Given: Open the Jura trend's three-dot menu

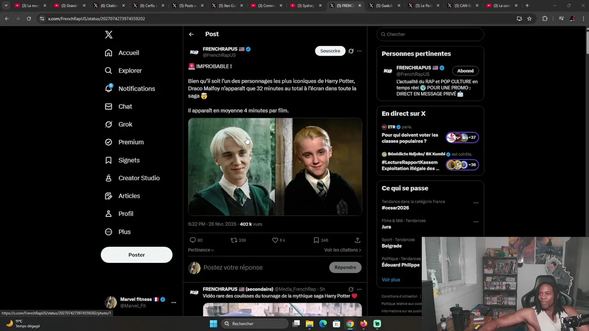Looking at the screenshot, I should coord(476,222).
